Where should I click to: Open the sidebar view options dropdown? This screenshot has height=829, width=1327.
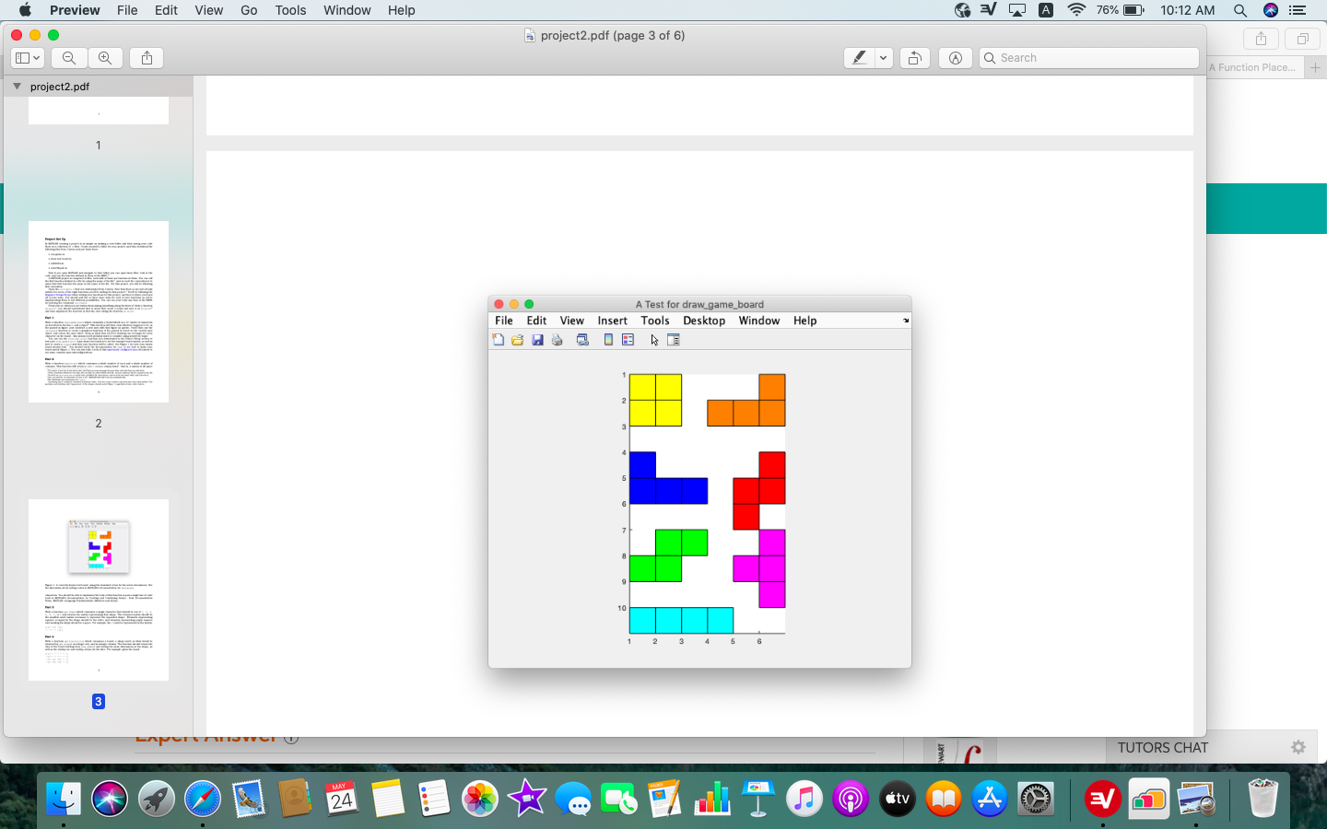(x=28, y=57)
